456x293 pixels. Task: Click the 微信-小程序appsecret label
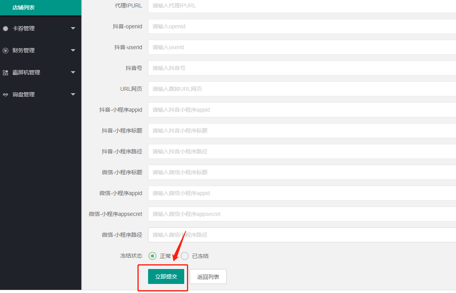point(115,214)
